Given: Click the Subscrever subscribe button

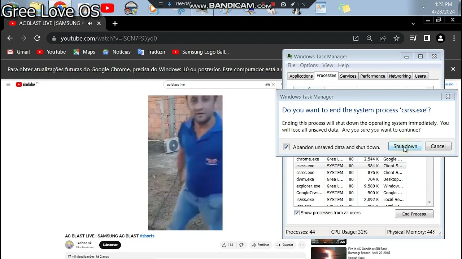Looking at the screenshot, I should tap(110, 245).
